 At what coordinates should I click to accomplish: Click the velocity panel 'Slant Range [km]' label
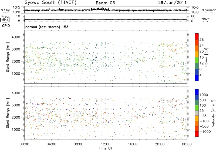[x=8, y=113]
